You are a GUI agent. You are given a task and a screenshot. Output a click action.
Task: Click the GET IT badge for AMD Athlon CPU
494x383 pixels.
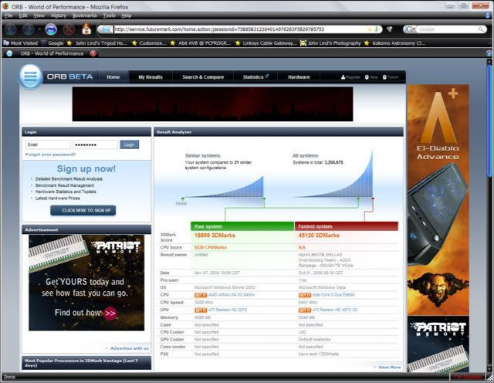point(201,295)
